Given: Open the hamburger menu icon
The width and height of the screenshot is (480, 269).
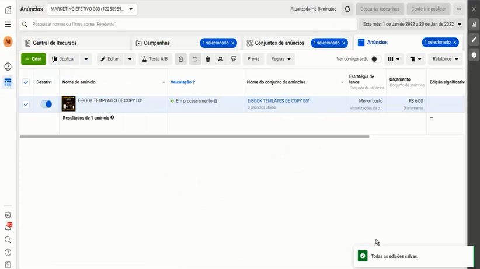Looking at the screenshot, I should pyautogui.click(x=8, y=25).
